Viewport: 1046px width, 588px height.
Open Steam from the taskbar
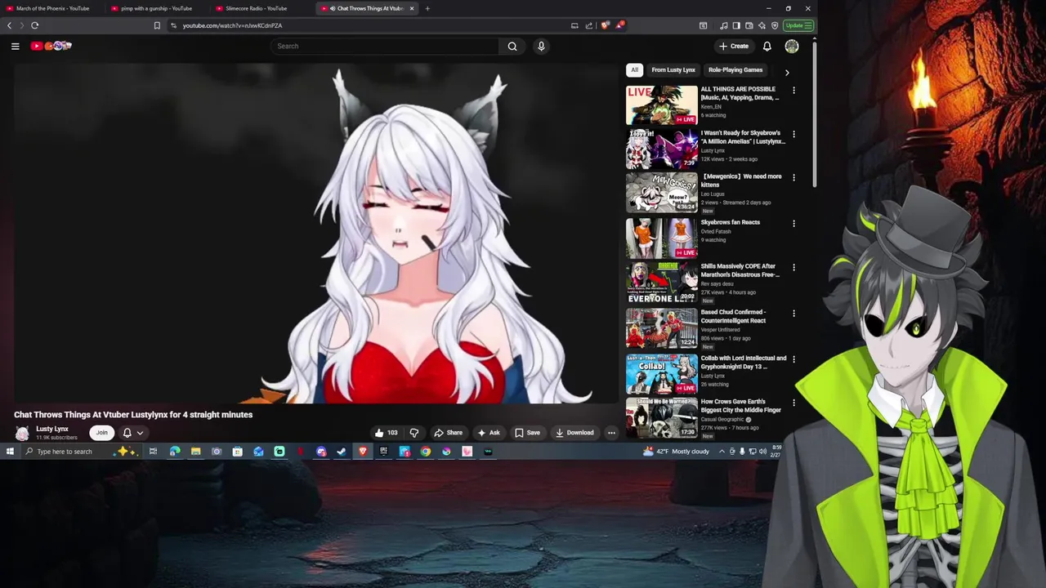point(342,452)
